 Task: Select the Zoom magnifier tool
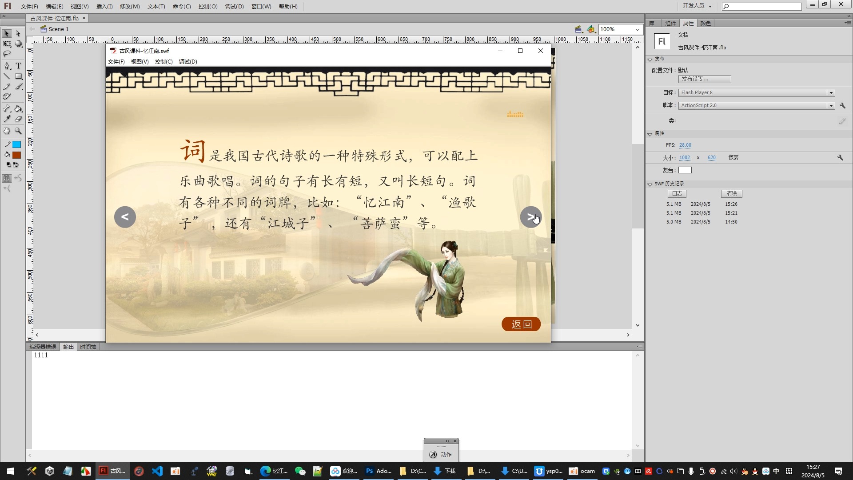pyautogui.click(x=18, y=131)
